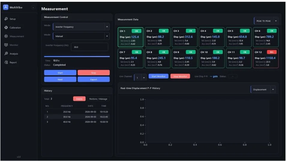
Task: Select the CH 7 channel card
Action: click(130, 58)
